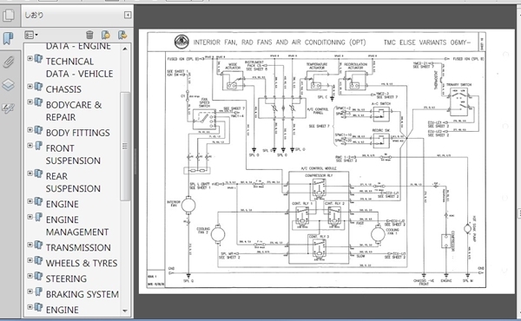Collapse the bookmarks panel with the arrow button
Screen dimensions: 521x321
tap(128, 15)
